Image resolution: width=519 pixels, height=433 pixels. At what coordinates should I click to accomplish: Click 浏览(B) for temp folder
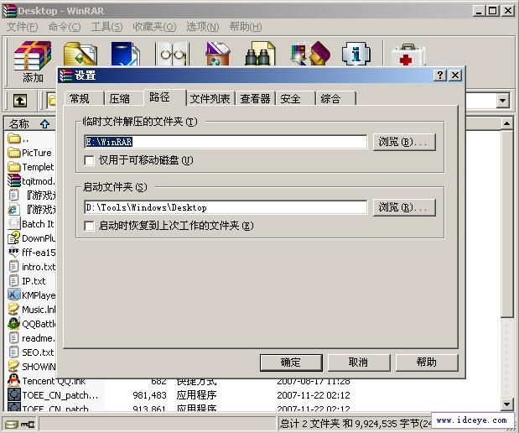(x=404, y=142)
